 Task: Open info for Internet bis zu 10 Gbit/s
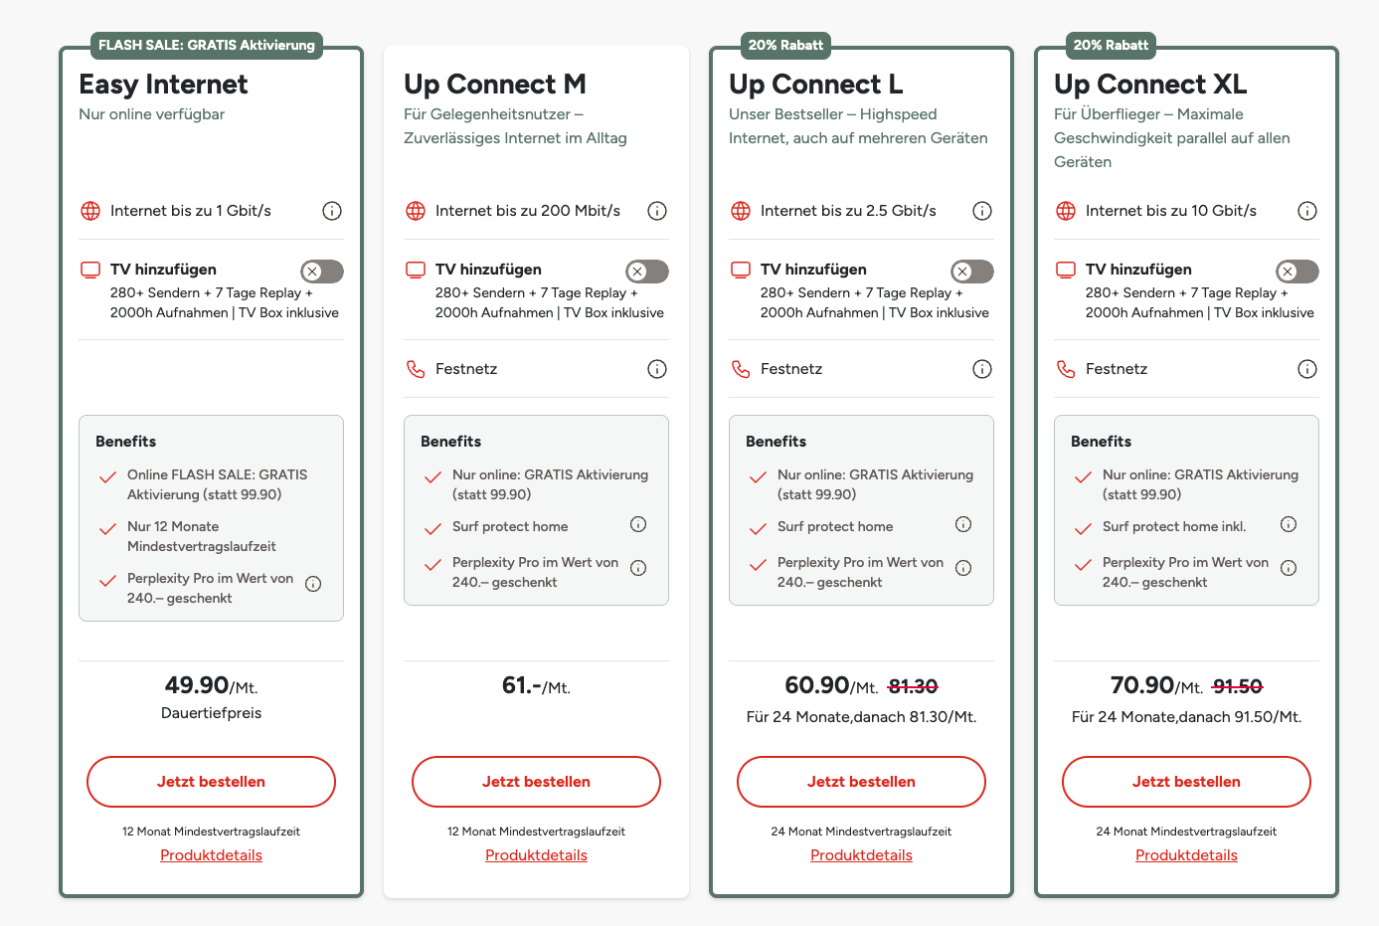click(x=1307, y=211)
